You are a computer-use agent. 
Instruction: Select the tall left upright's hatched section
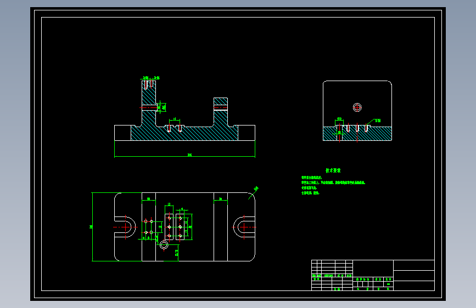coord(149,103)
